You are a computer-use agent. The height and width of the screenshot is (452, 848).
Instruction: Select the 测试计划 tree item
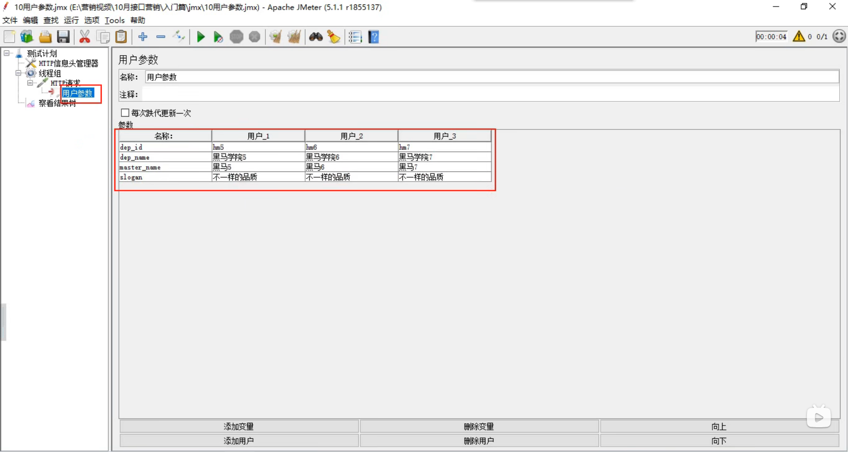point(42,53)
